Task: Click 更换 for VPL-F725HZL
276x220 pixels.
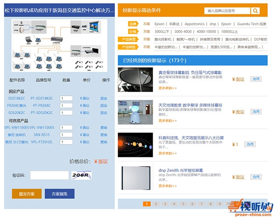Action: pos(103,142)
